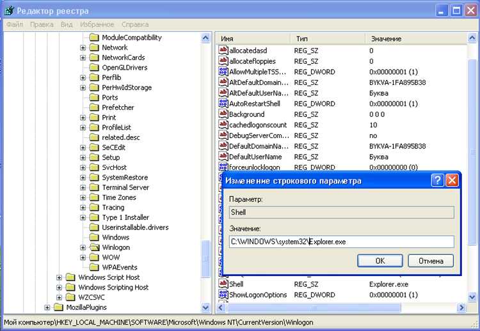Expand the Network tree node
Image resolution: width=480 pixels, height=331 pixels.
pos(83,48)
